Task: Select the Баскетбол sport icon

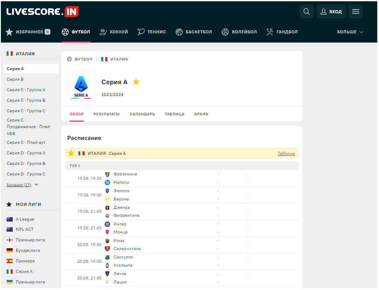Action: [179, 32]
